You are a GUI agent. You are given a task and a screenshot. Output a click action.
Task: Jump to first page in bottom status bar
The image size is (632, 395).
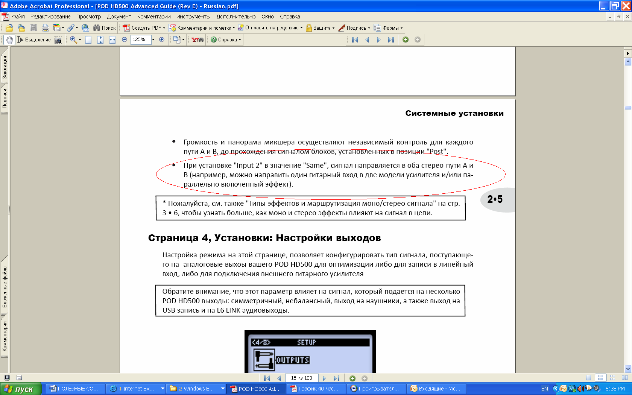pyautogui.click(x=267, y=378)
